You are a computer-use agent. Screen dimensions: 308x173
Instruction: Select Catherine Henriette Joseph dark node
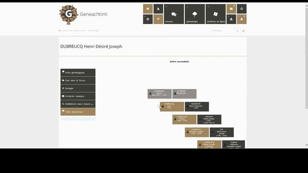pos(233,144)
